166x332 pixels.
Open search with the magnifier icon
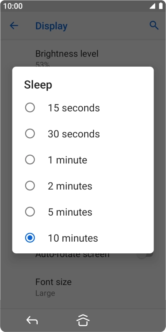click(x=154, y=25)
